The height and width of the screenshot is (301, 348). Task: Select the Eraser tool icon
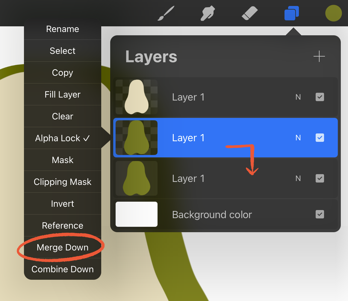click(250, 13)
